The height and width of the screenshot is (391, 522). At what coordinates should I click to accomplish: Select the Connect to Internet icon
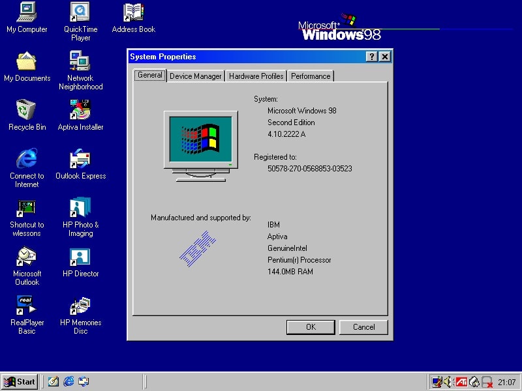27,168
